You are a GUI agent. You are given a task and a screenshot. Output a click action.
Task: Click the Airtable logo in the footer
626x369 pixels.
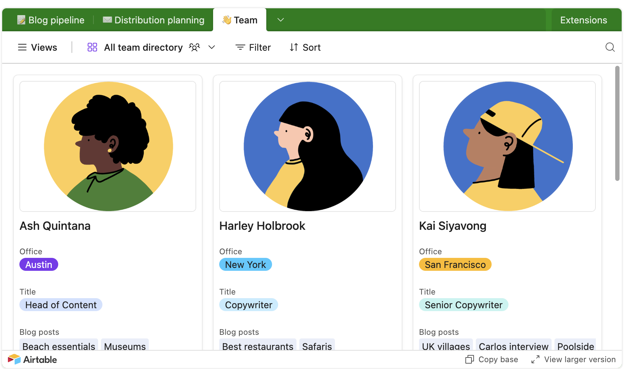tap(32, 359)
